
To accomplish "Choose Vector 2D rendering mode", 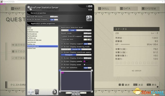I will click(66, 49).
